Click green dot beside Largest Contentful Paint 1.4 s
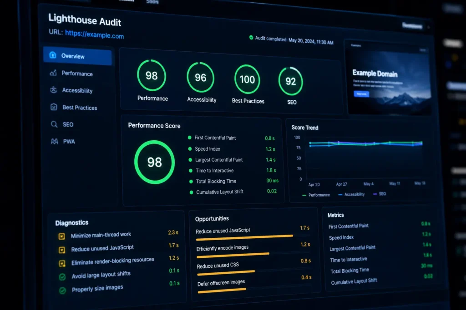Image resolution: width=466 pixels, height=310 pixels. click(190, 159)
